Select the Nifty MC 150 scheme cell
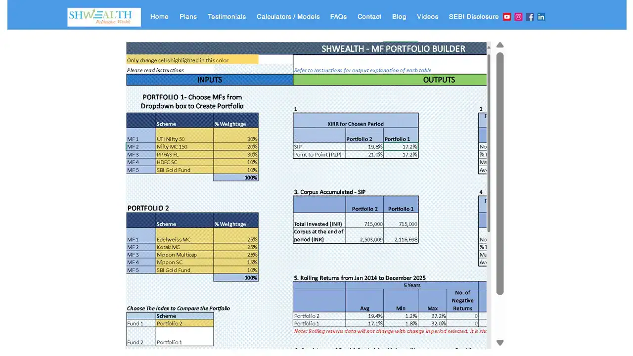 click(184, 147)
